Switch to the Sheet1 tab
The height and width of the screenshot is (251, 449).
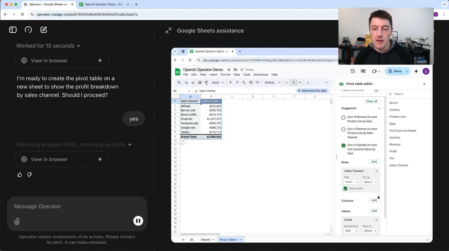point(205,240)
